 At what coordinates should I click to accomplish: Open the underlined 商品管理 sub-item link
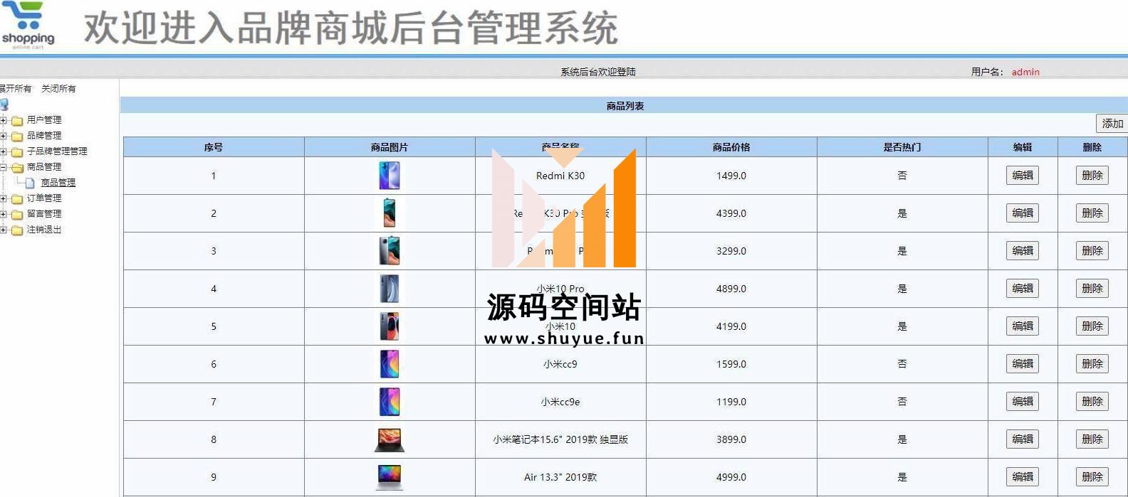58,183
